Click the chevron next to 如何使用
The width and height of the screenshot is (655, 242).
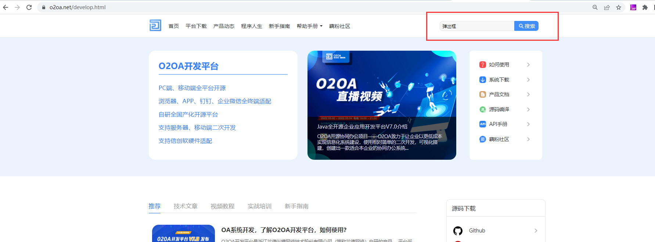pyautogui.click(x=528, y=65)
